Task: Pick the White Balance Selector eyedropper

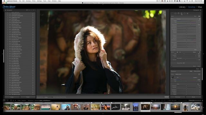Action: tap(173, 78)
